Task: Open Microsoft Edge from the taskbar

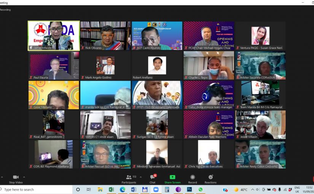Action: click(x=123, y=189)
